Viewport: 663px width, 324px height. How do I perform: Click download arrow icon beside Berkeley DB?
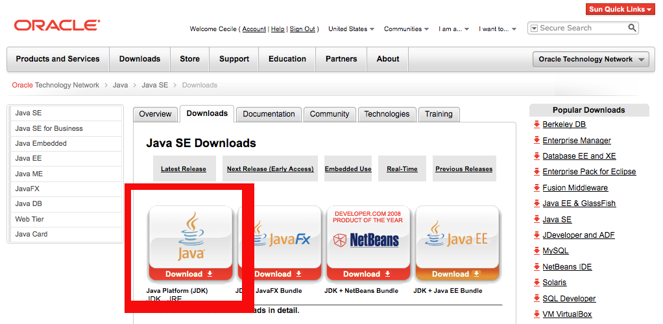[x=536, y=124]
